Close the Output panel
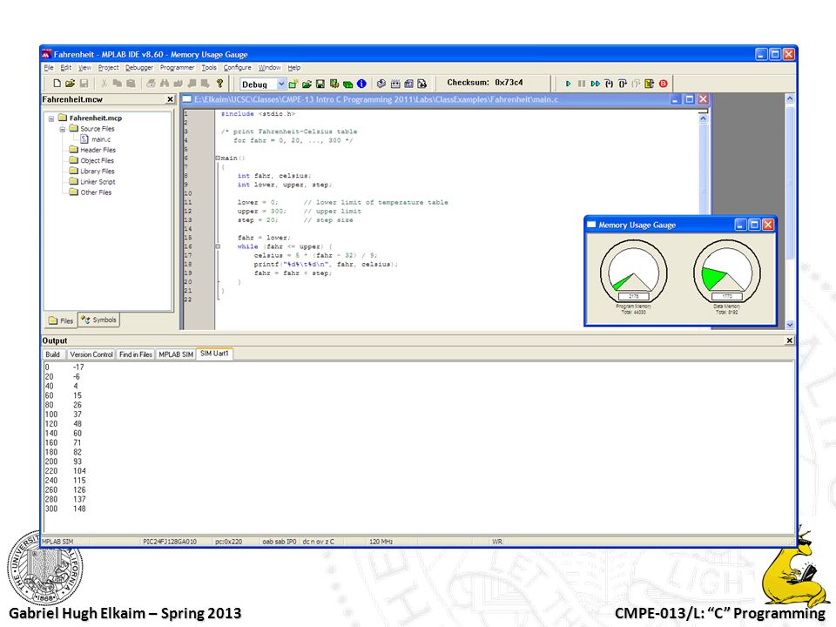 coord(790,340)
